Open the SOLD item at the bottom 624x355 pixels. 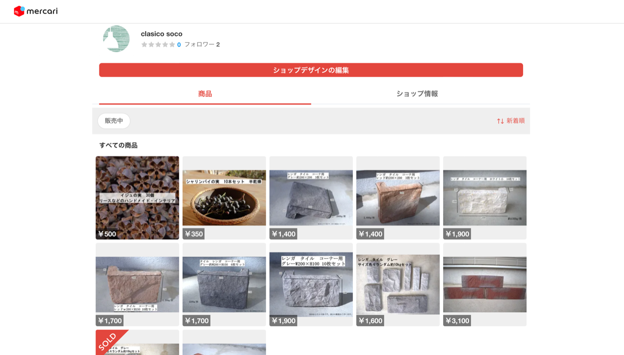click(x=137, y=342)
